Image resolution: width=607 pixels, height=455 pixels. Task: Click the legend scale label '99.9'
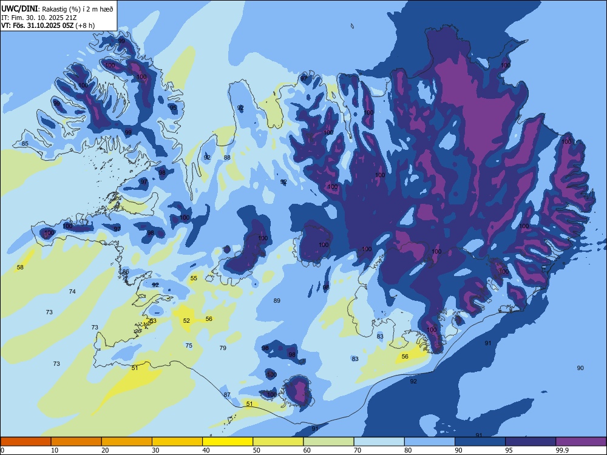562,450
